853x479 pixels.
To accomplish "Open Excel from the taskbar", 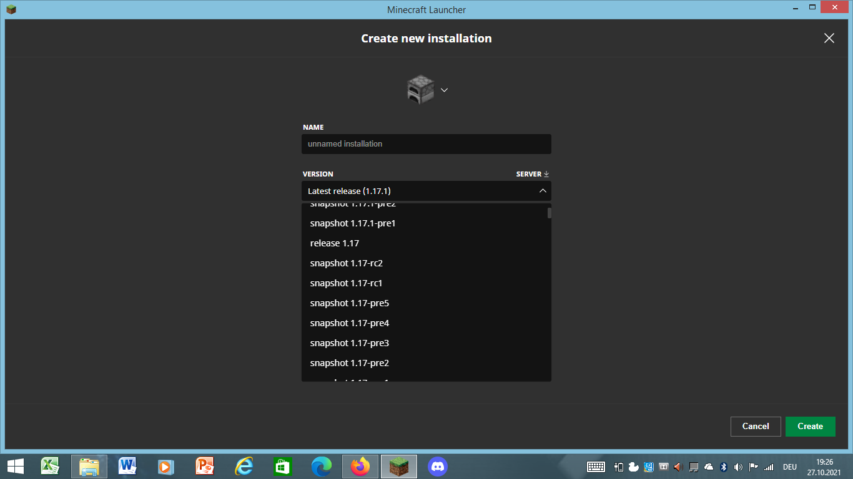I will click(50, 466).
